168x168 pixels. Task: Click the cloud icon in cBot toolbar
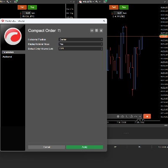pyautogui.click(x=122, y=116)
